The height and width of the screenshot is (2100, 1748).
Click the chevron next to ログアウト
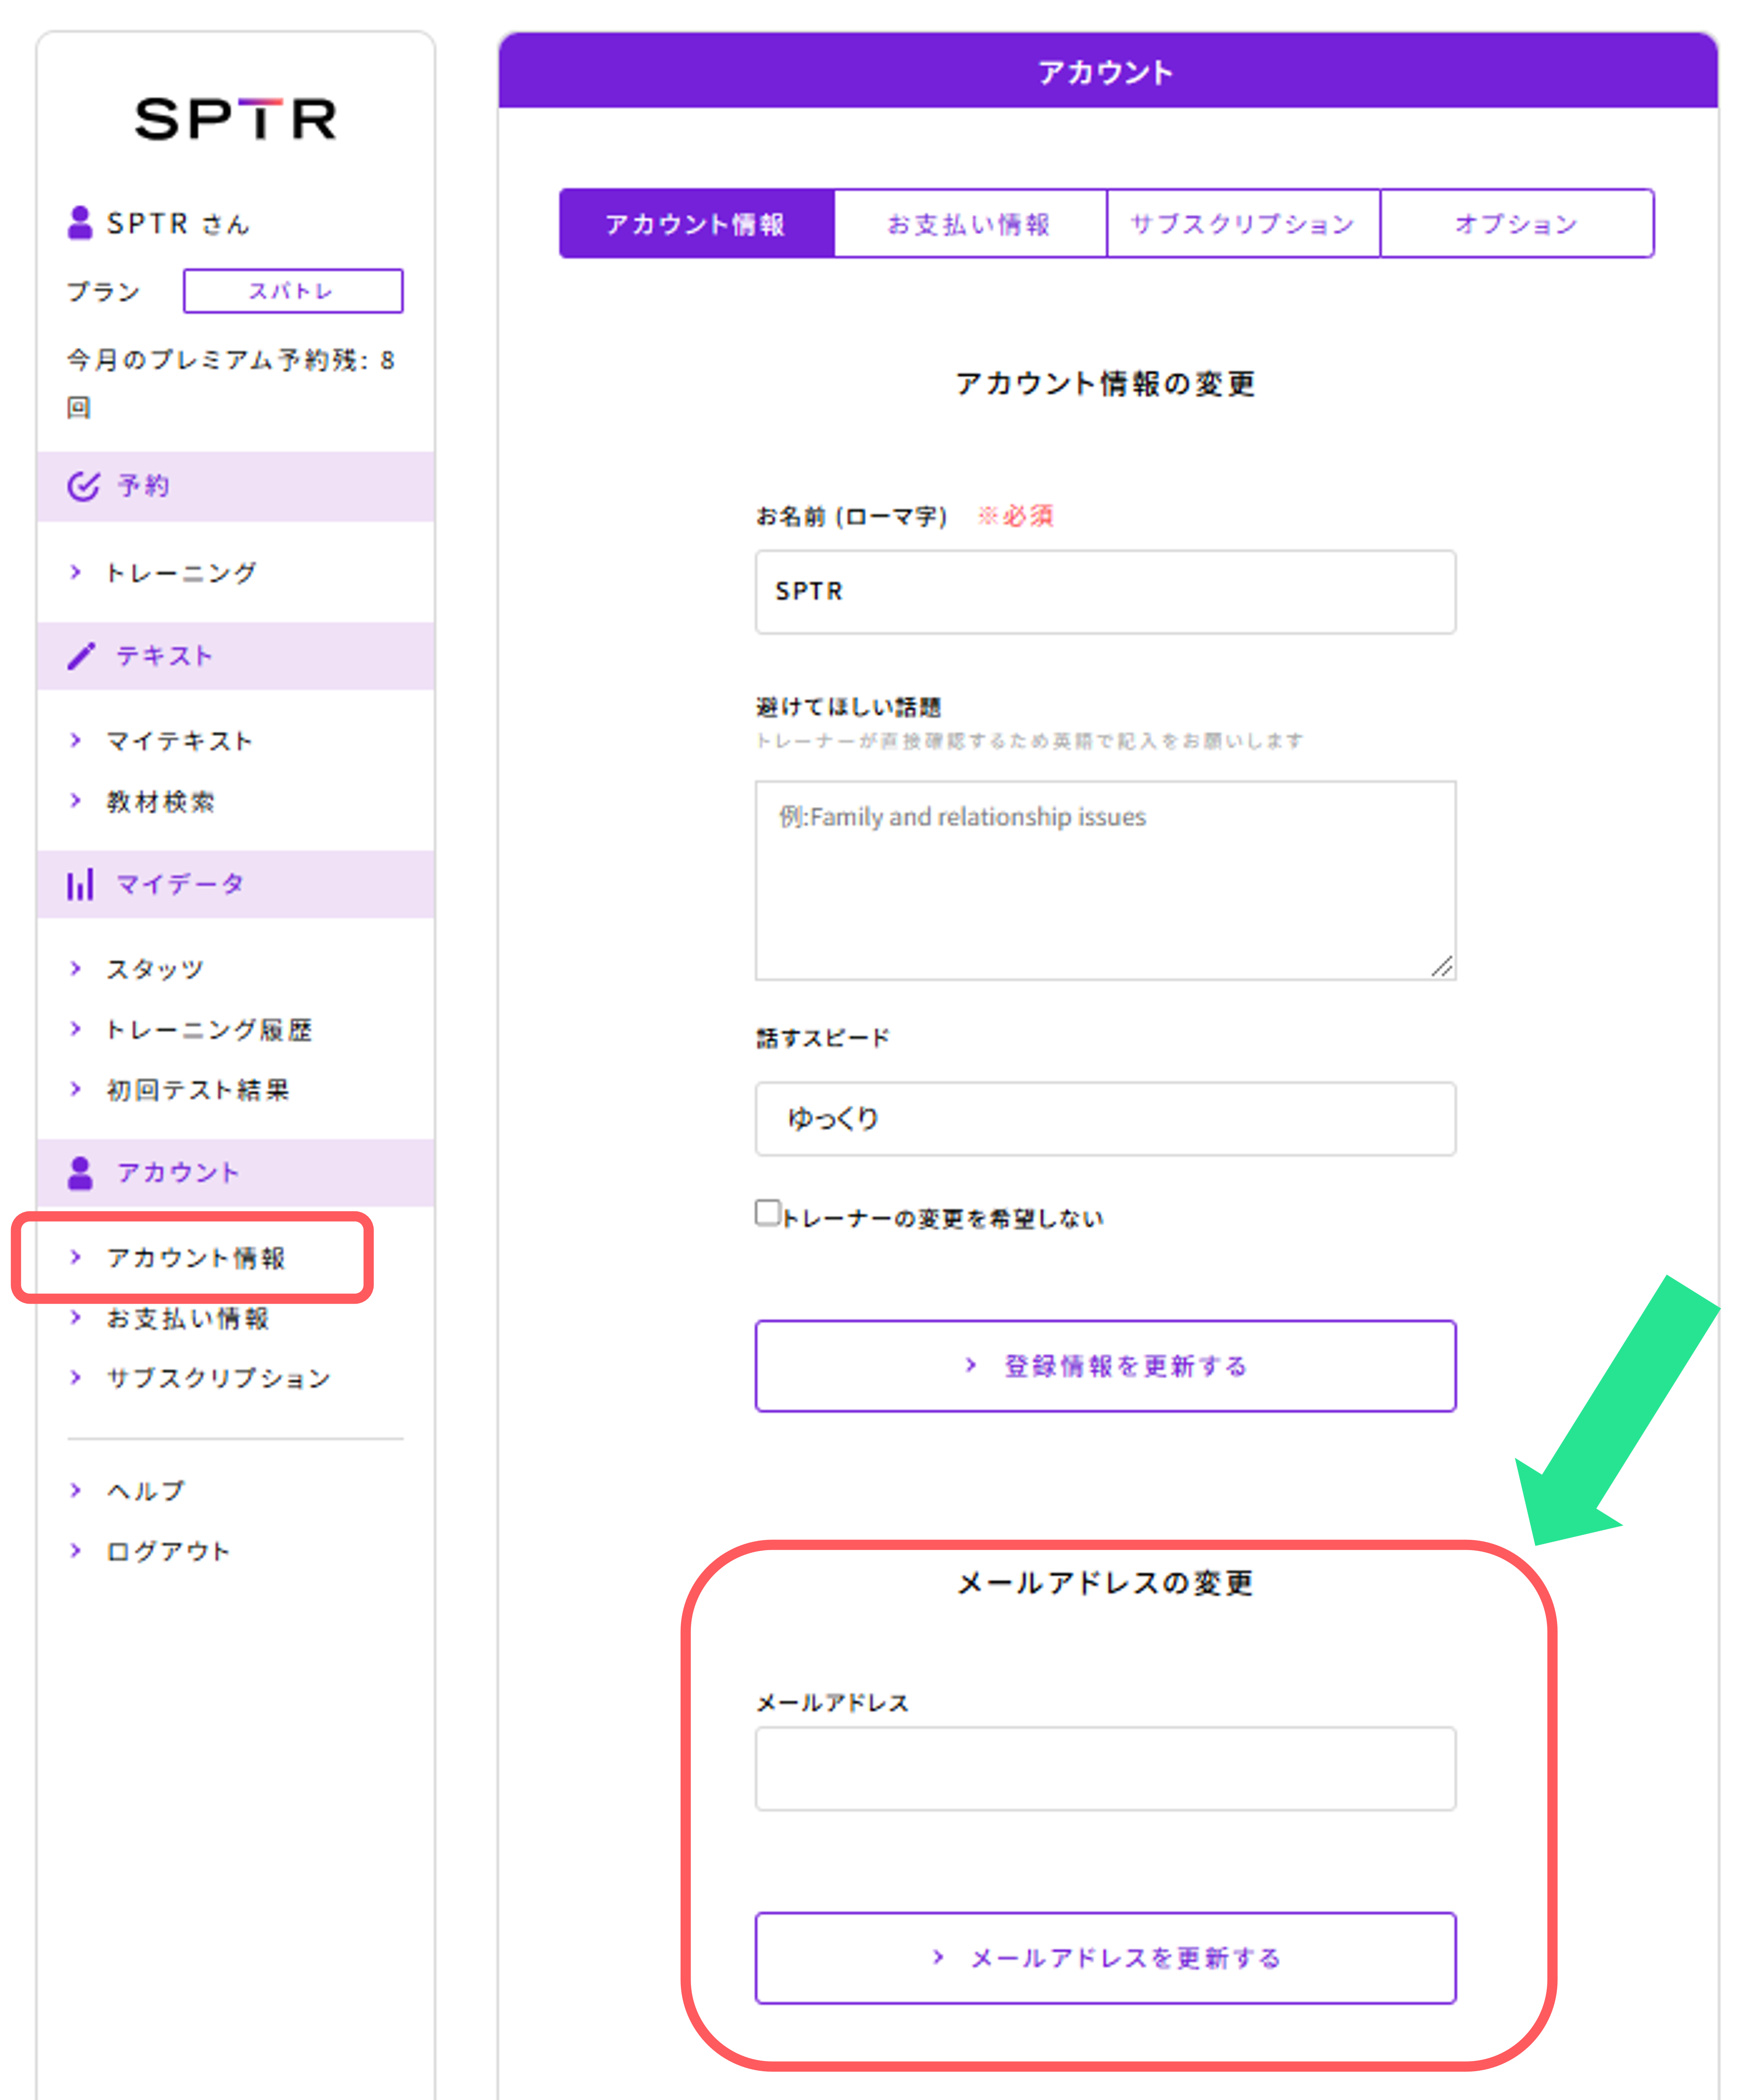(x=76, y=1551)
